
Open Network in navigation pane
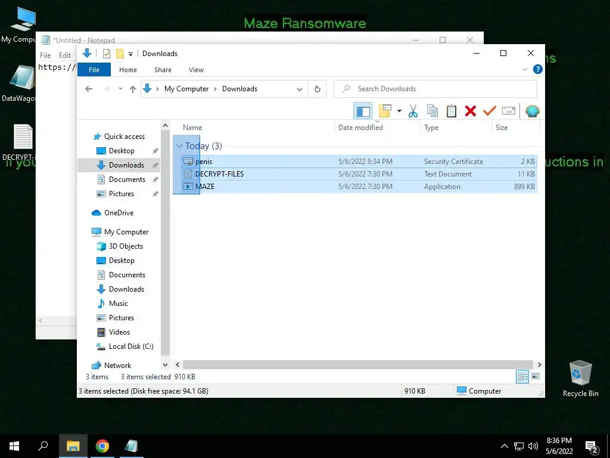(117, 366)
